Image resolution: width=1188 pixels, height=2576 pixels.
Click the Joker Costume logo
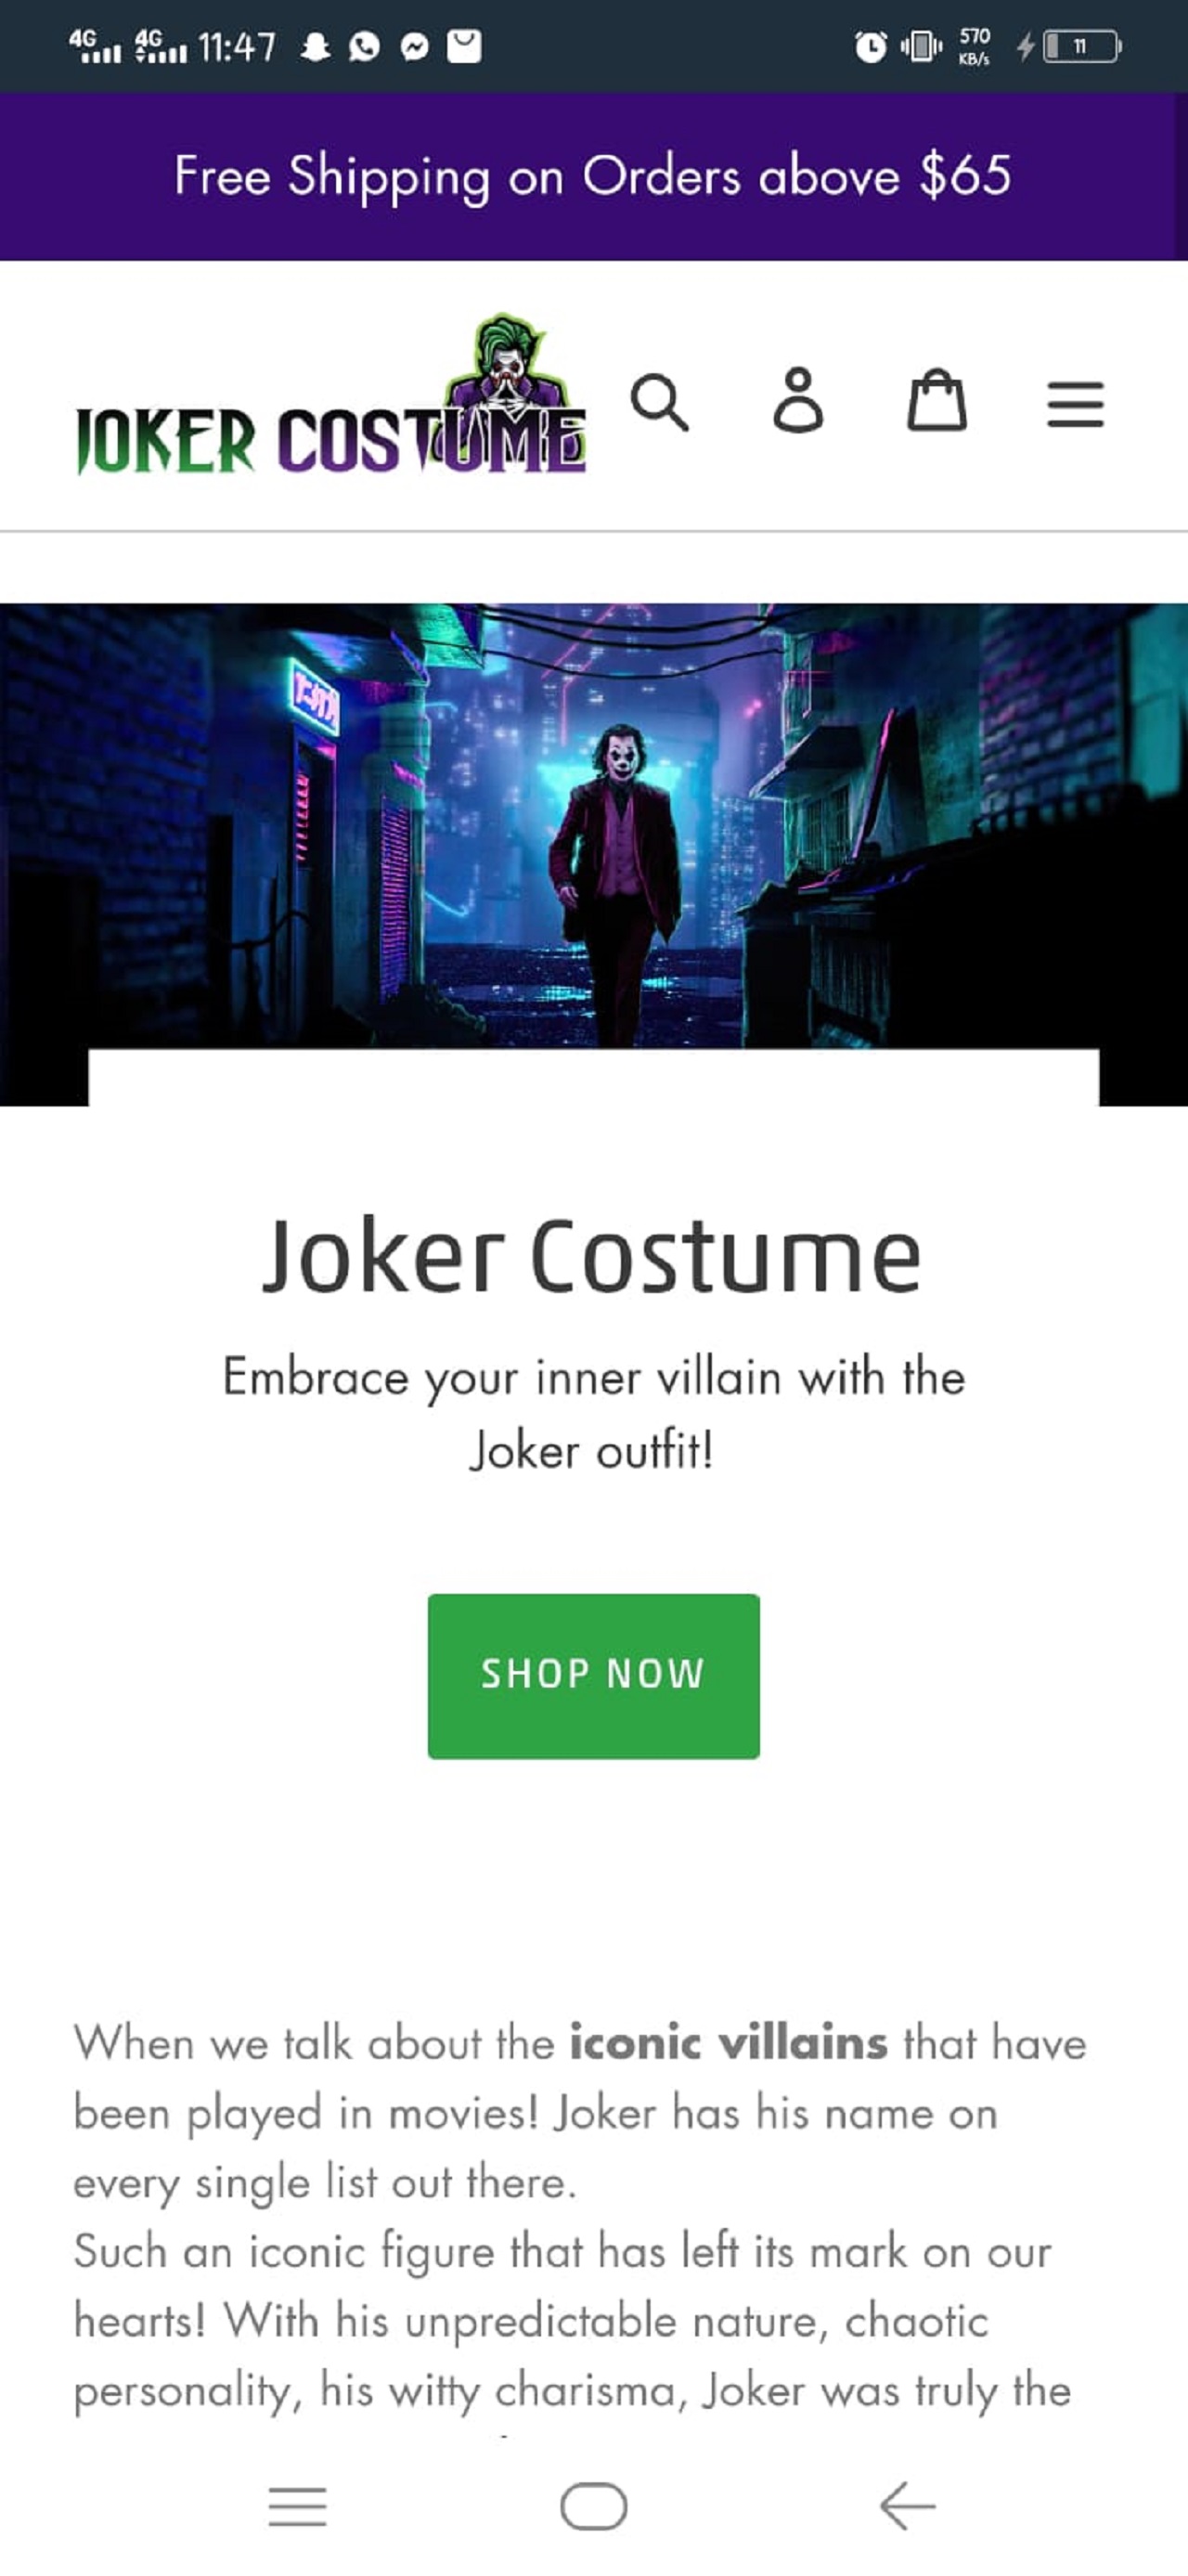click(331, 394)
